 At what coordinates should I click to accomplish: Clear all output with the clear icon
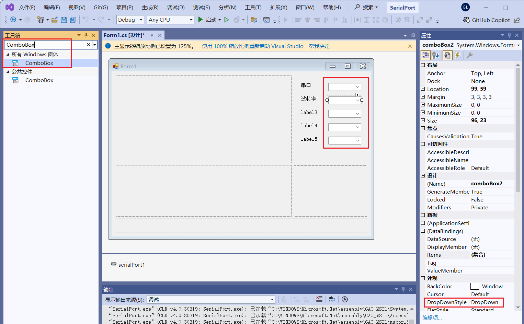coord(319,299)
